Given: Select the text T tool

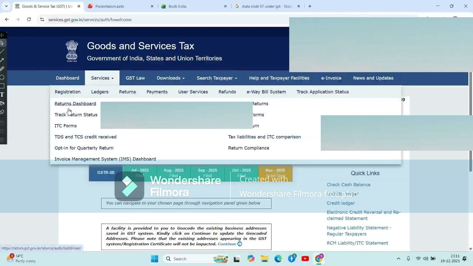Looking at the screenshot, I should tap(2, 95).
